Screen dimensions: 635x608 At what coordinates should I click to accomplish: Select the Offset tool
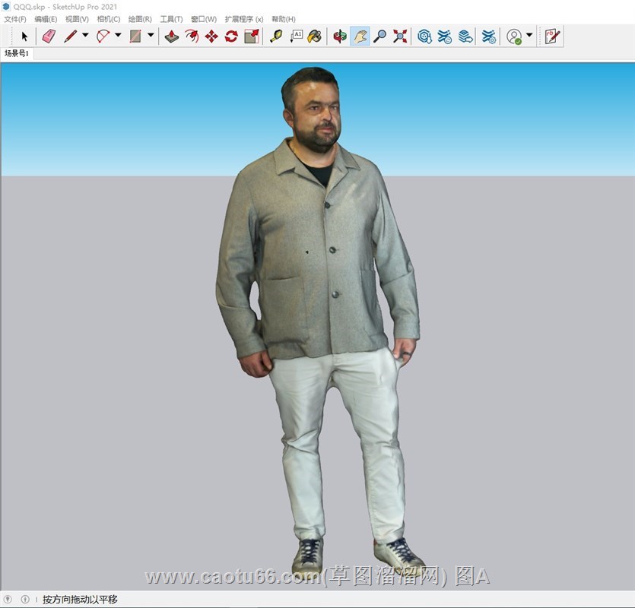(192, 36)
